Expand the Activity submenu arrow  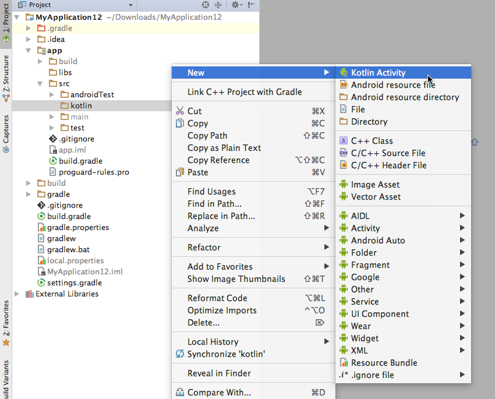[x=462, y=228]
